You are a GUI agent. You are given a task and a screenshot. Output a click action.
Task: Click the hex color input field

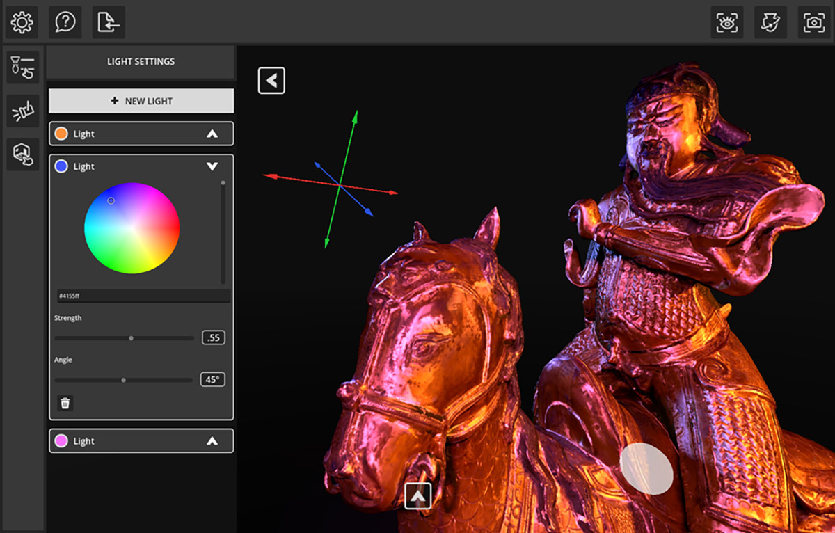pos(143,296)
